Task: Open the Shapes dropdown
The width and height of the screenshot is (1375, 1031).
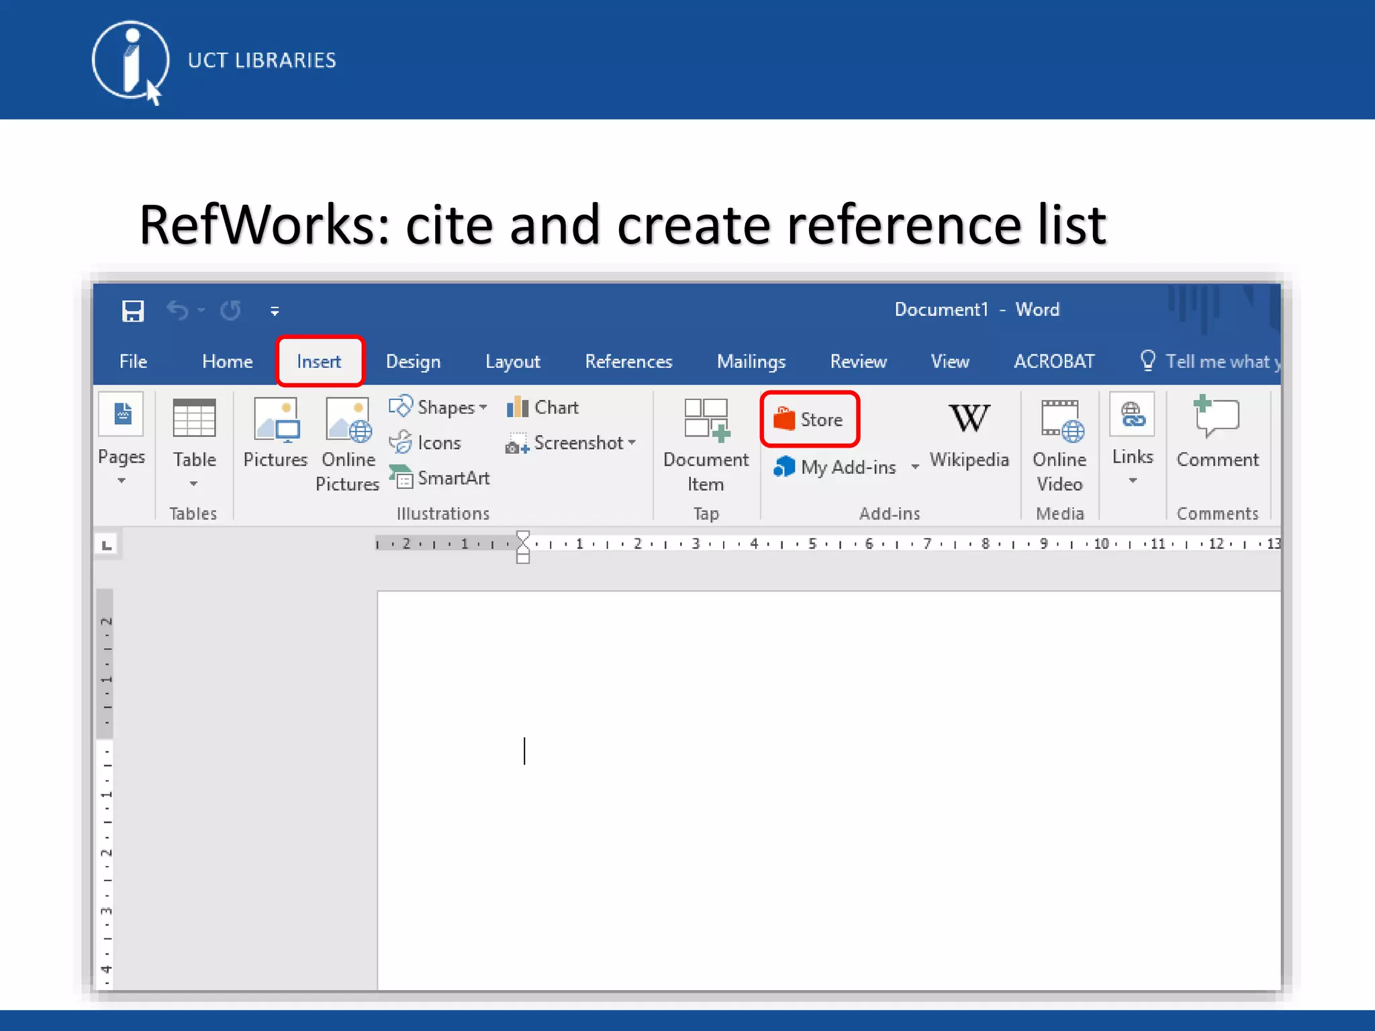Action: [x=438, y=407]
